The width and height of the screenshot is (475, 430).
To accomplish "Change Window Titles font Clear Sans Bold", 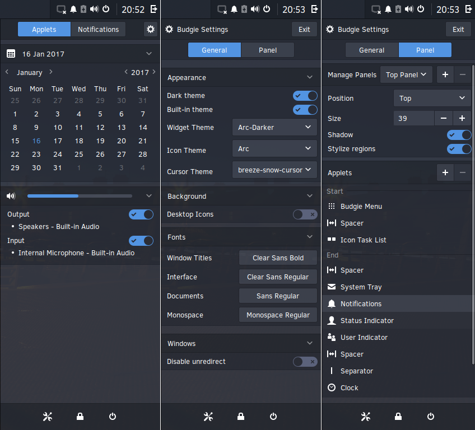I will 278,258.
